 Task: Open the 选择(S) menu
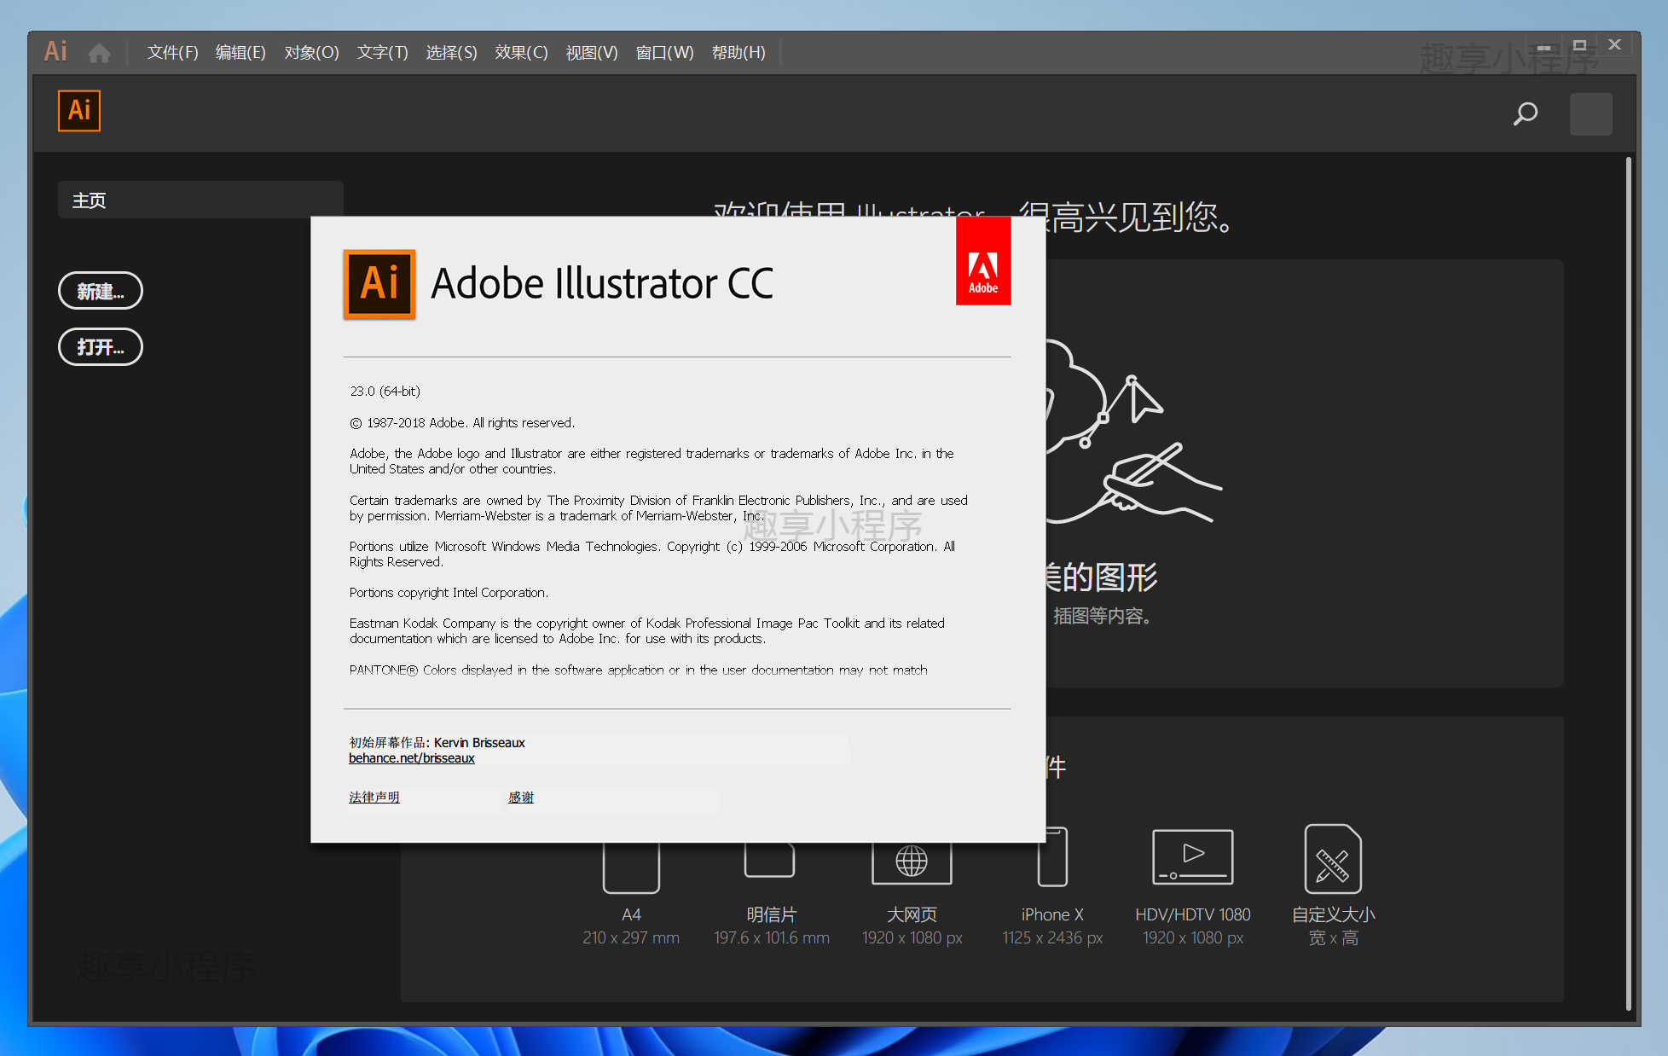tap(451, 53)
